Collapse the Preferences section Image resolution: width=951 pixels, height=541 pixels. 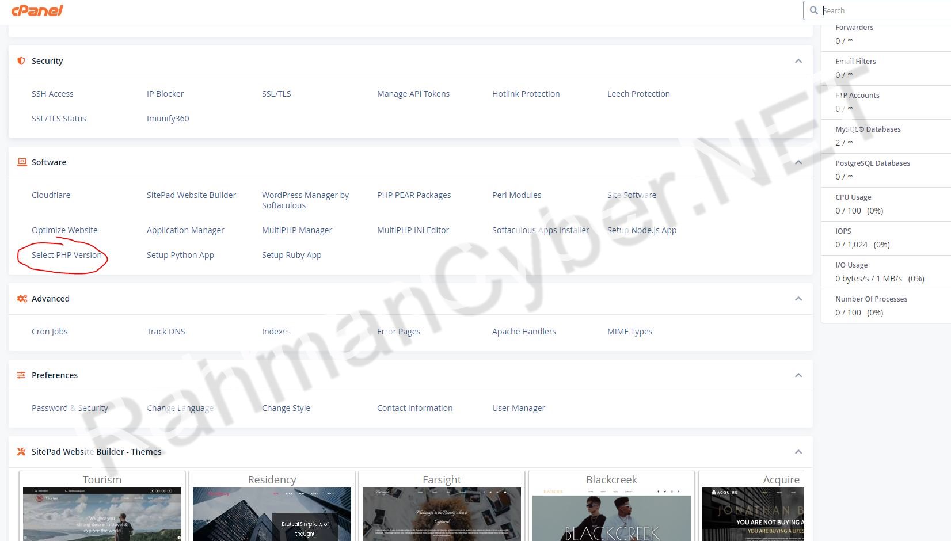tap(798, 375)
